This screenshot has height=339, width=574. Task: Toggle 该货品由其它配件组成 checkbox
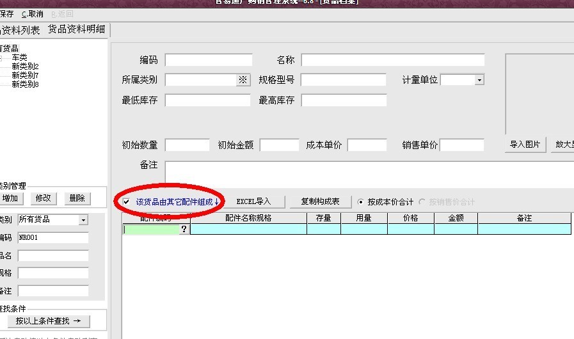click(126, 201)
